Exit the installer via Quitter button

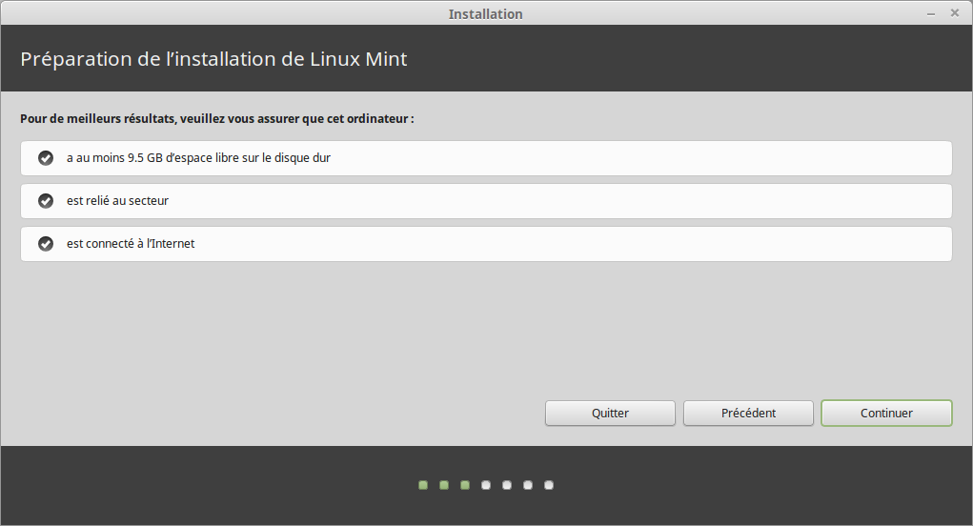coord(610,413)
